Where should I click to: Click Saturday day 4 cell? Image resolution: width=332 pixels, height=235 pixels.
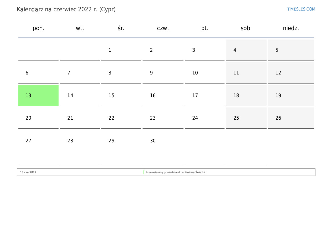click(246, 50)
